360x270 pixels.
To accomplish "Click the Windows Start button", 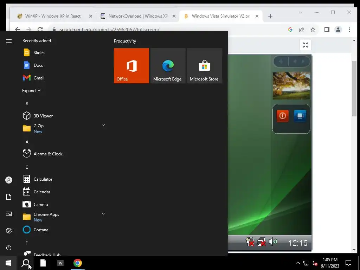I will pos(8,263).
